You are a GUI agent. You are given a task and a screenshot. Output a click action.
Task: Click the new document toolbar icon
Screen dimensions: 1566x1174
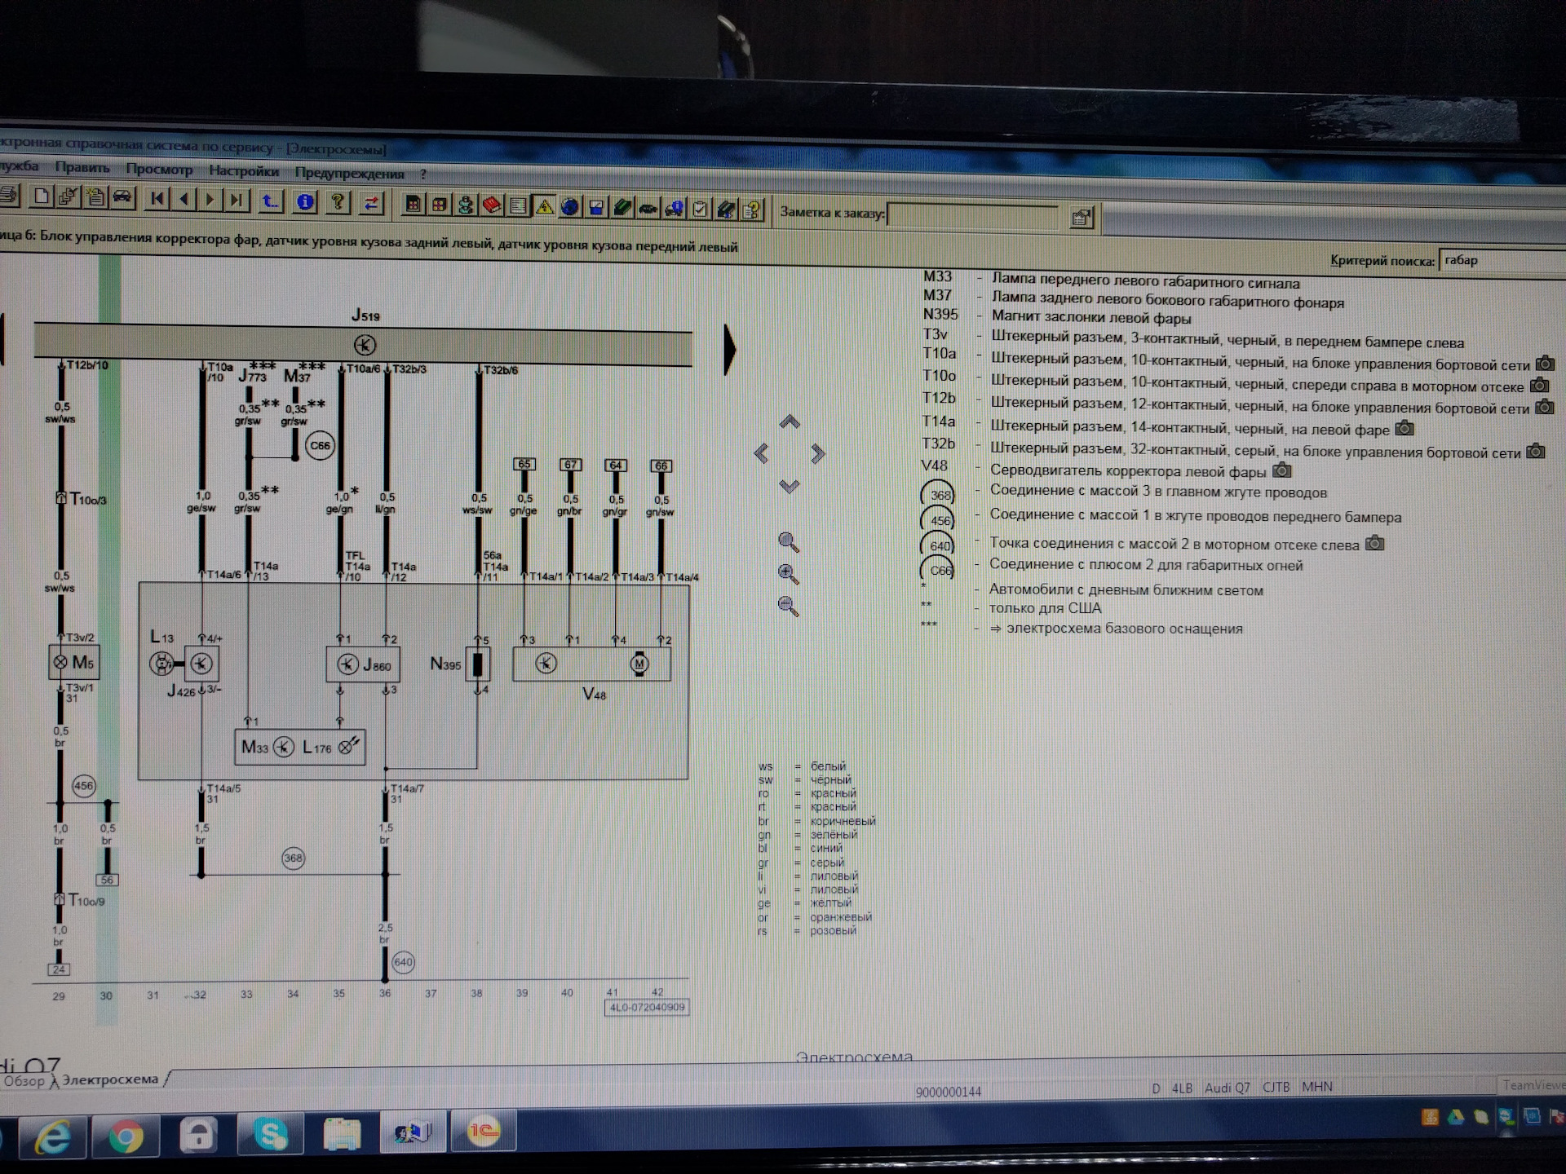pos(41,196)
